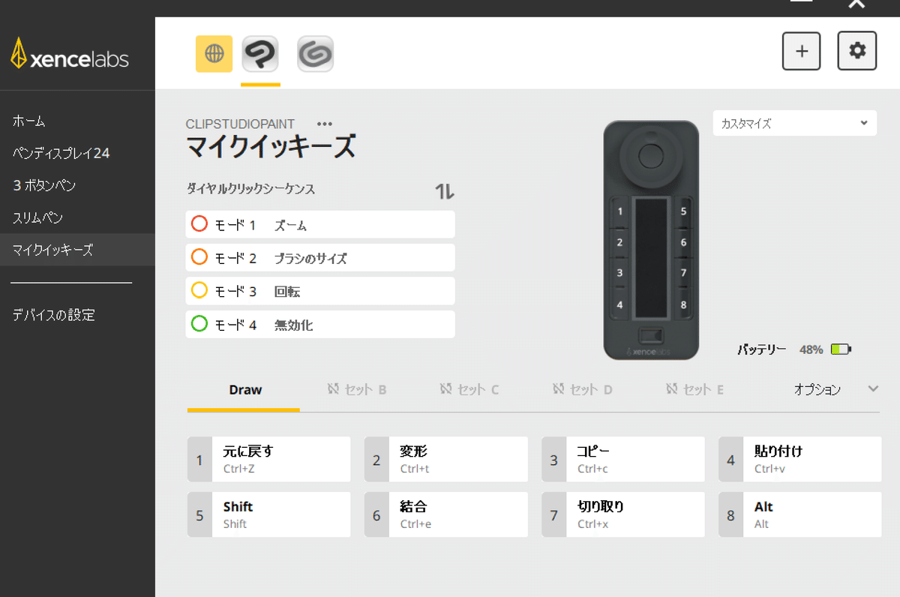Screen dimensions: 900x597
Task: Click the CLIPSTUDIOPAINT application name
Action: point(240,124)
